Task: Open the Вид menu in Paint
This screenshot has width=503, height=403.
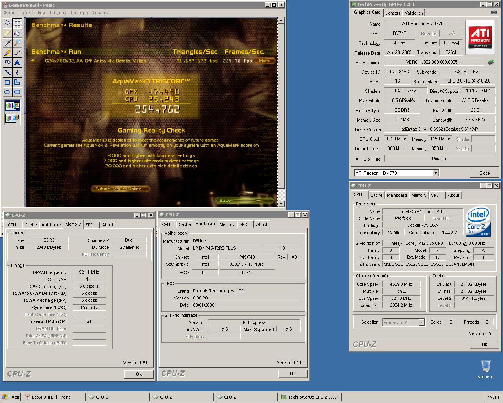Action: coord(41,13)
